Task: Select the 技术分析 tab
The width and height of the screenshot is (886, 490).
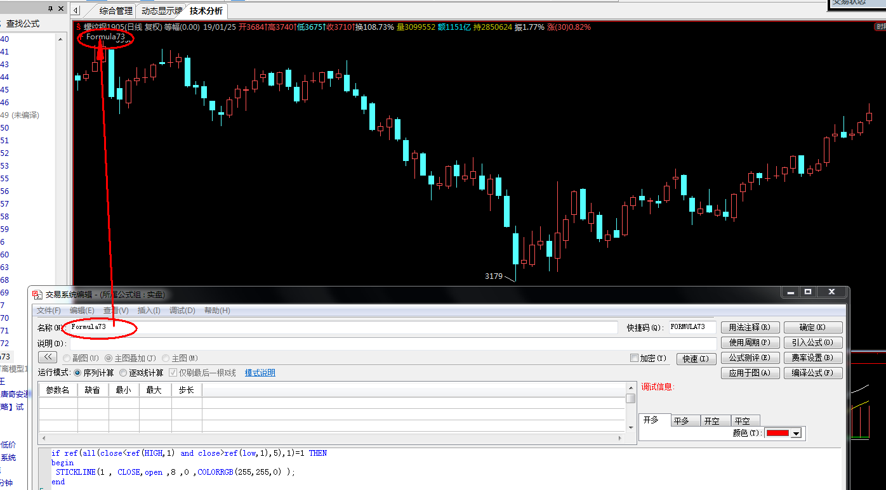Action: click(206, 11)
